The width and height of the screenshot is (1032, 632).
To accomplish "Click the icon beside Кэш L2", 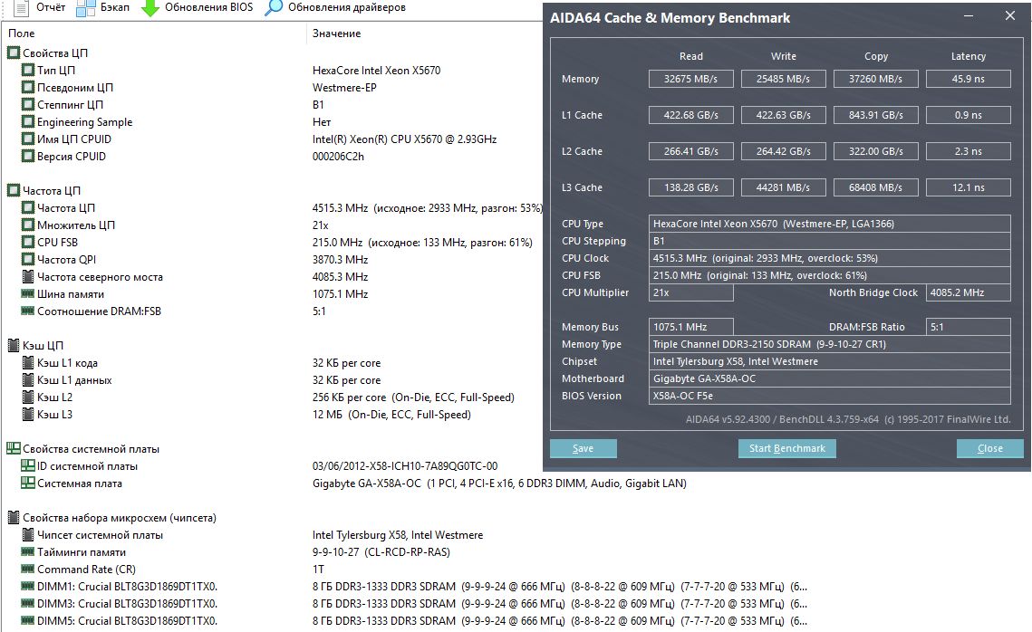I will point(28,397).
